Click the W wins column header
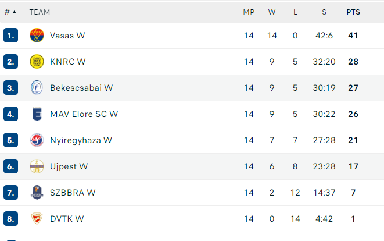 pos(272,12)
